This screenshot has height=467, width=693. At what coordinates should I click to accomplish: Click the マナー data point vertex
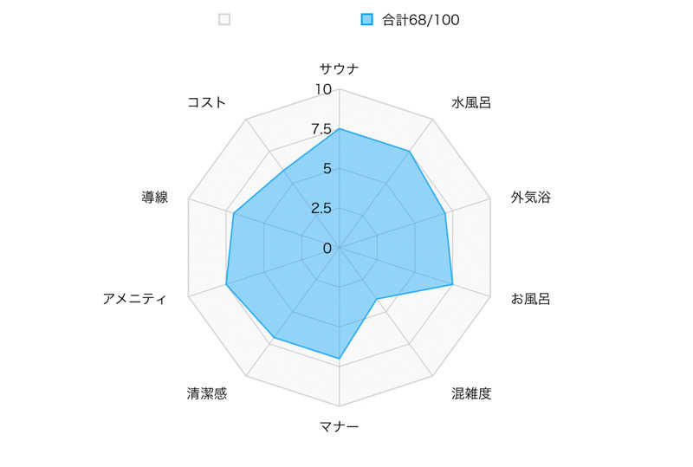pyautogui.click(x=339, y=358)
